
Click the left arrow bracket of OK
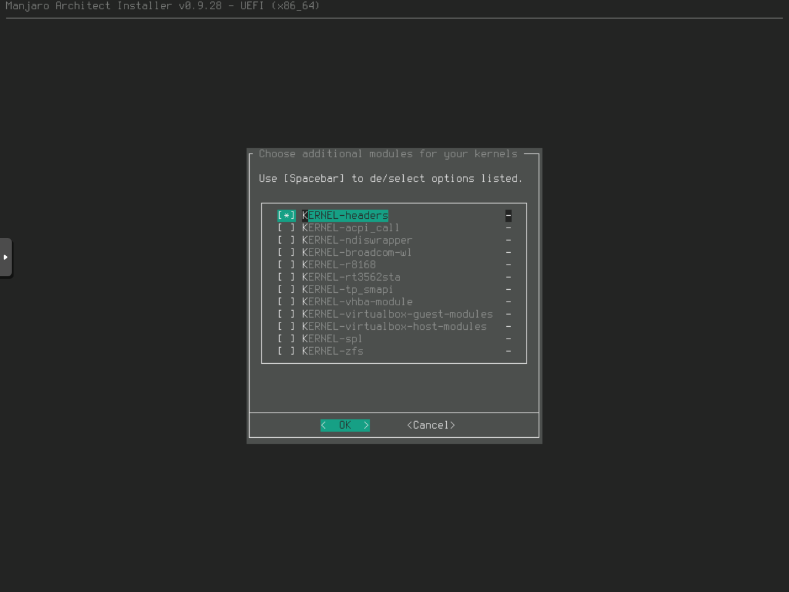pyautogui.click(x=324, y=425)
